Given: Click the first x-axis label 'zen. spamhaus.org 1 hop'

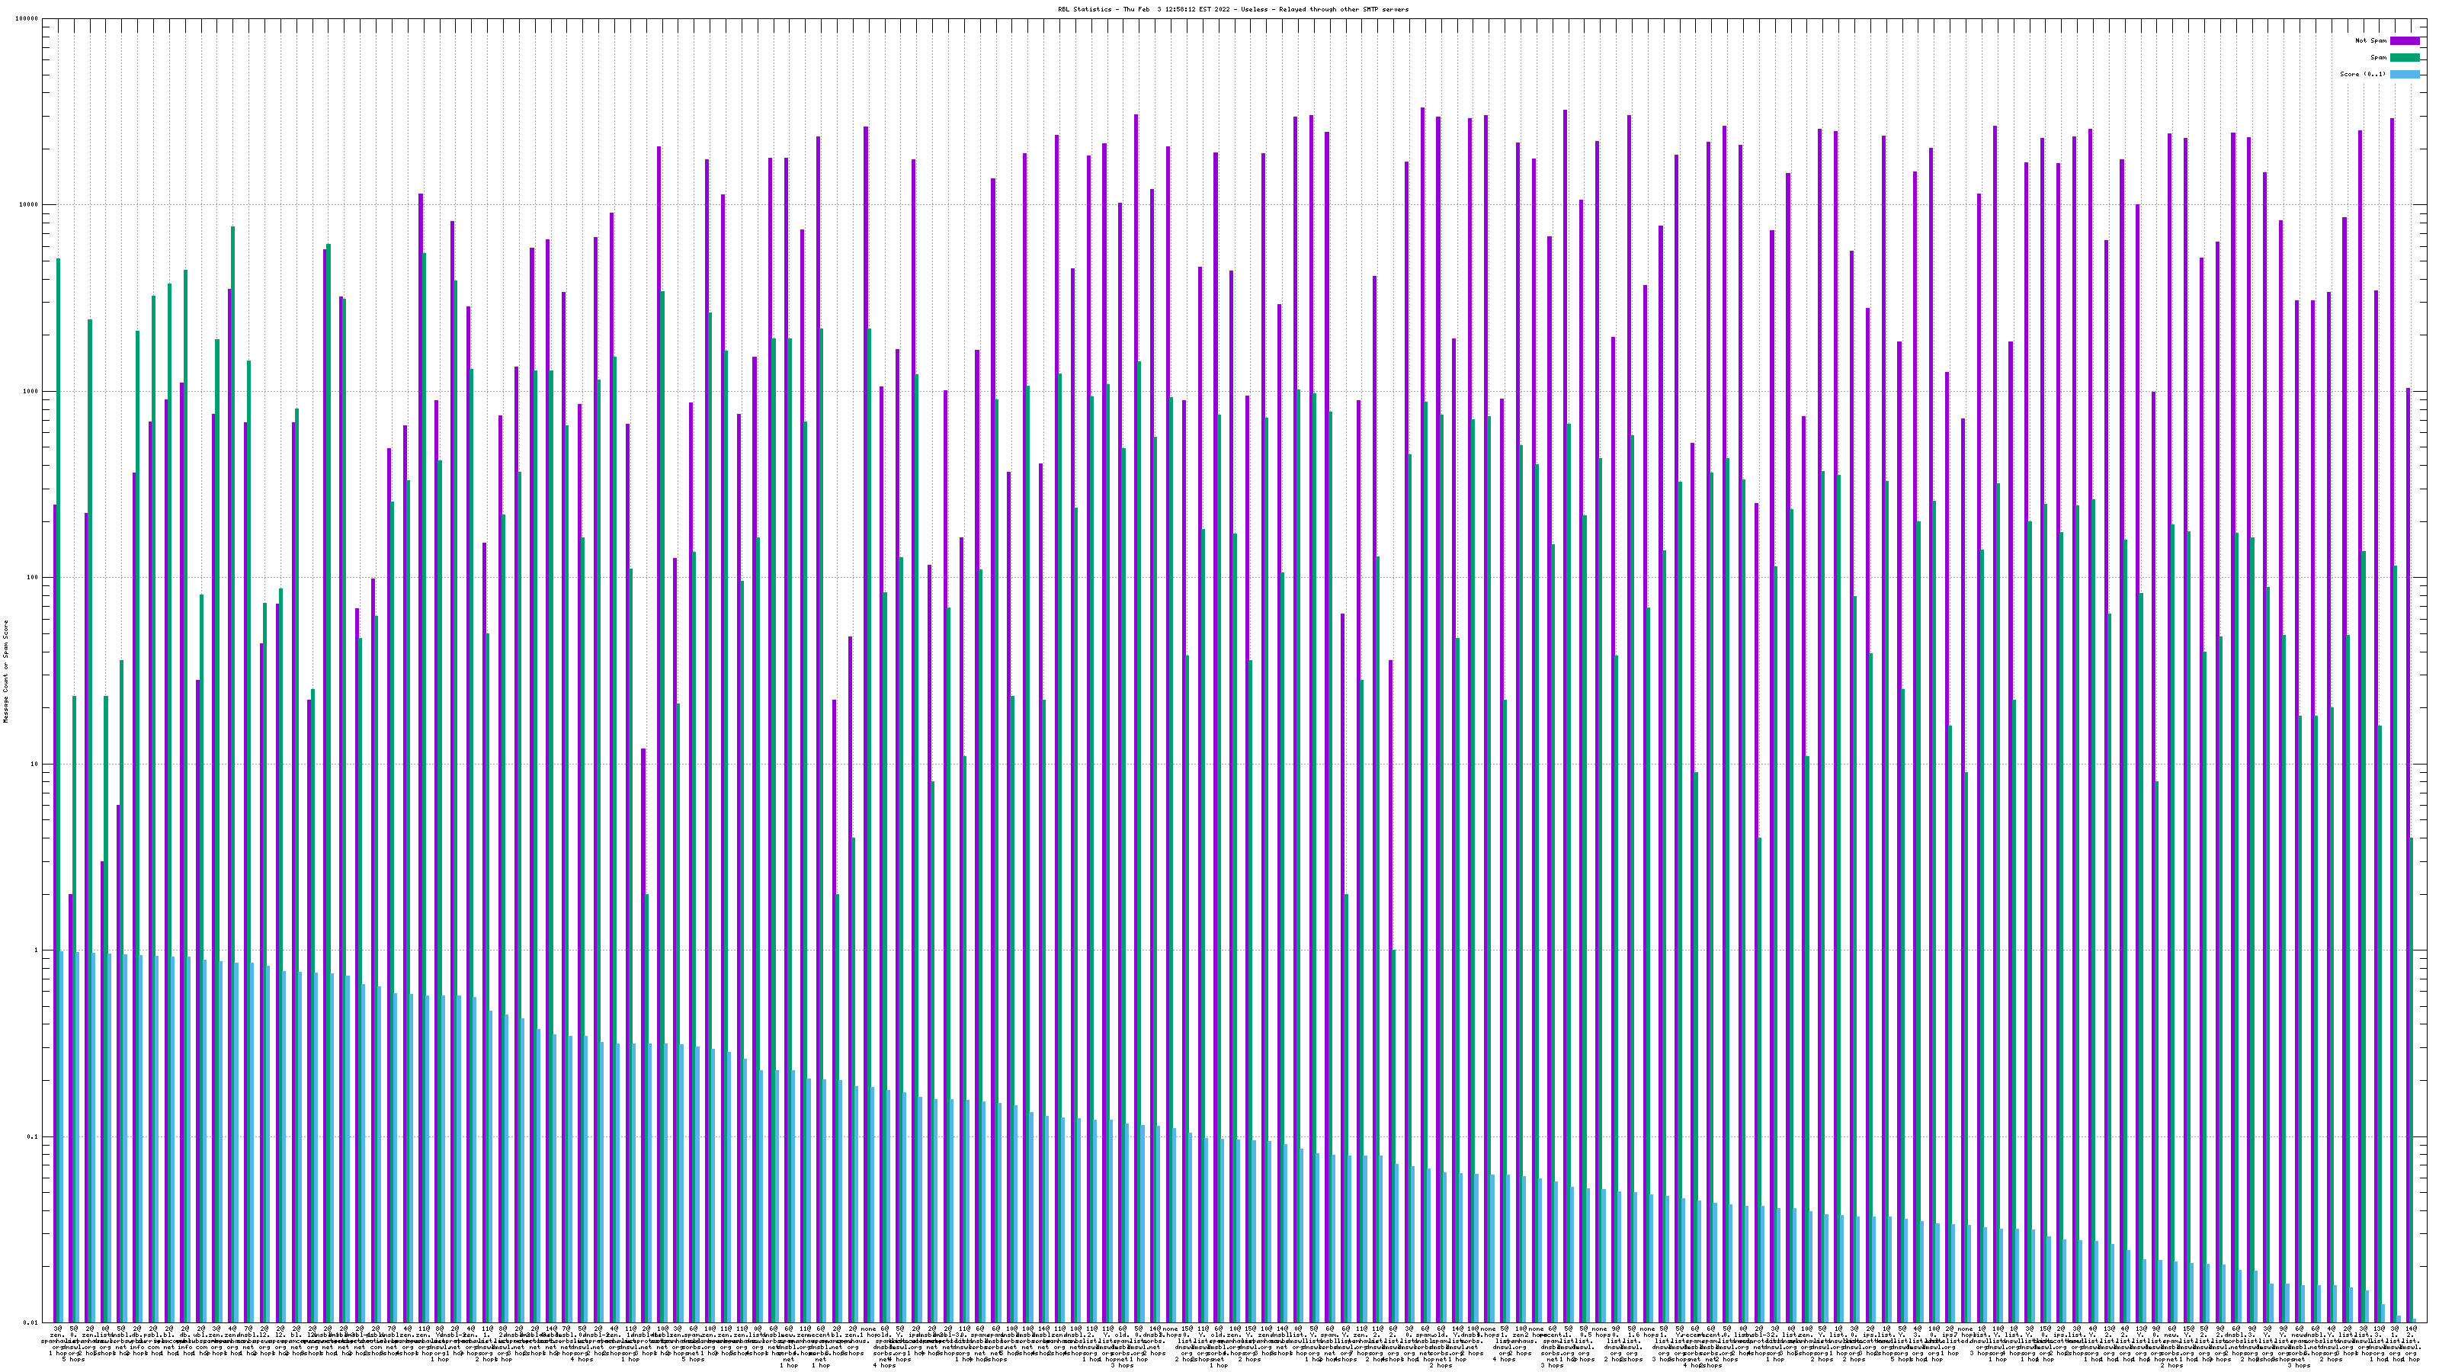Looking at the screenshot, I should (57, 1340).
